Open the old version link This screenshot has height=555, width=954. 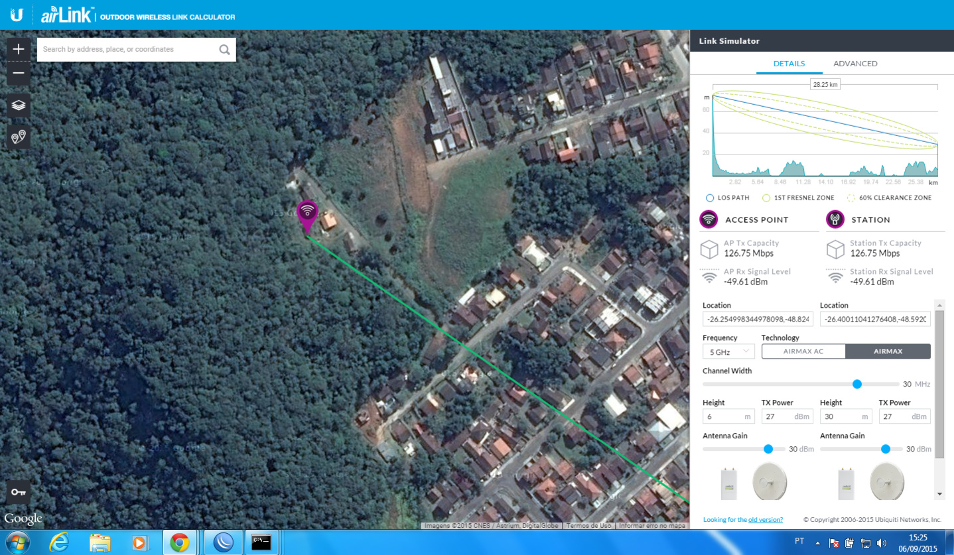click(x=766, y=520)
